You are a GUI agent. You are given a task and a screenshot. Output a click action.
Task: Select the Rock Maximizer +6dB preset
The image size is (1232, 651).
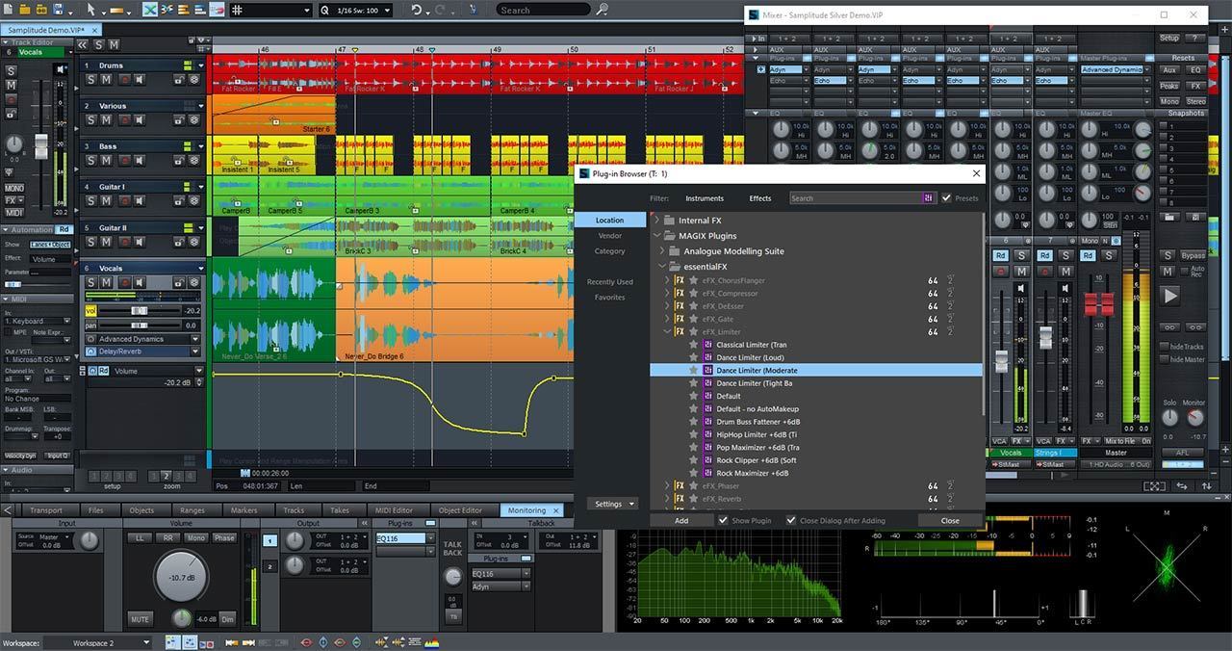tap(752, 473)
